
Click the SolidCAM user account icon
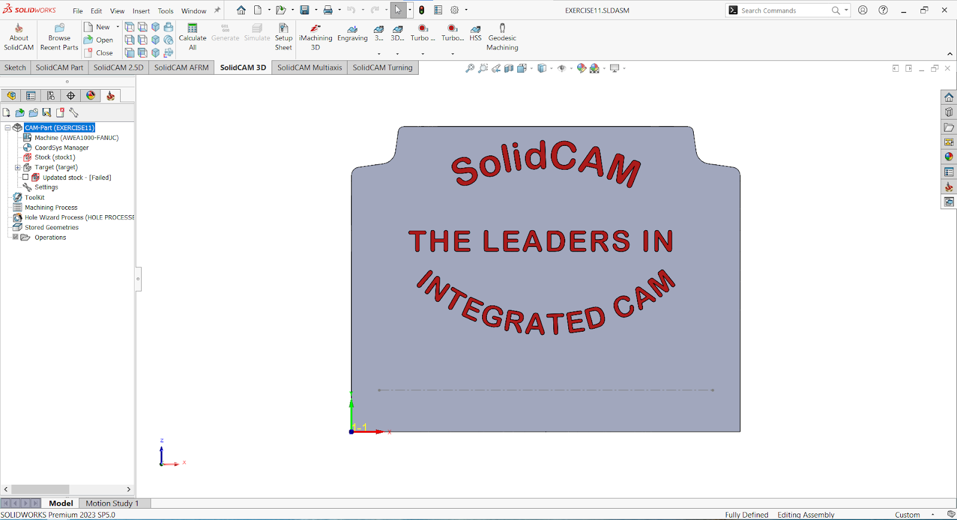[862, 10]
